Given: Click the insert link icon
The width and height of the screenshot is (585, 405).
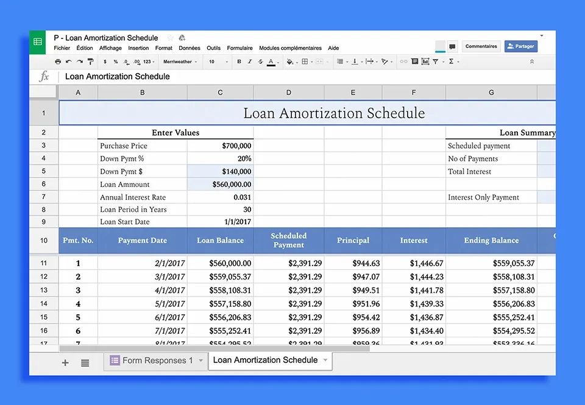Looking at the screenshot, I should (x=403, y=62).
